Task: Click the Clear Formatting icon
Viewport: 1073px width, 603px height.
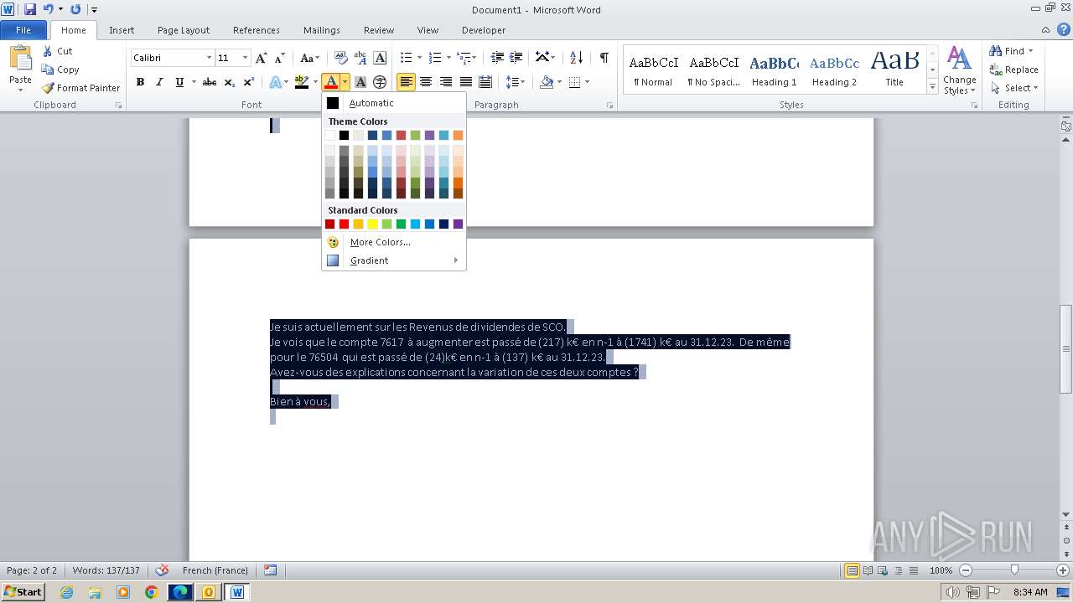Action: point(341,58)
